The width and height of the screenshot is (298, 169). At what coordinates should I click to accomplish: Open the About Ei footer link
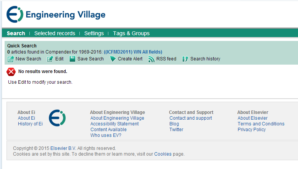(x=26, y=118)
